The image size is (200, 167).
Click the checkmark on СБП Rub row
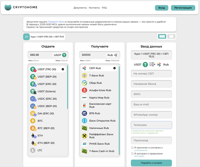coord(115,68)
